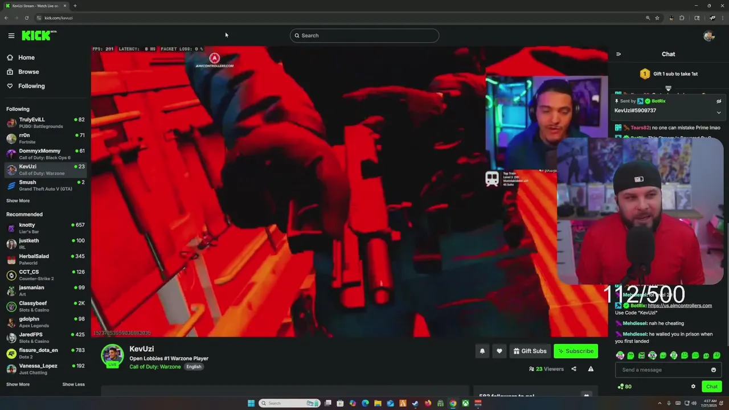Expand the gift leaderboard chevron
The height and width of the screenshot is (410, 729).
coord(669,89)
